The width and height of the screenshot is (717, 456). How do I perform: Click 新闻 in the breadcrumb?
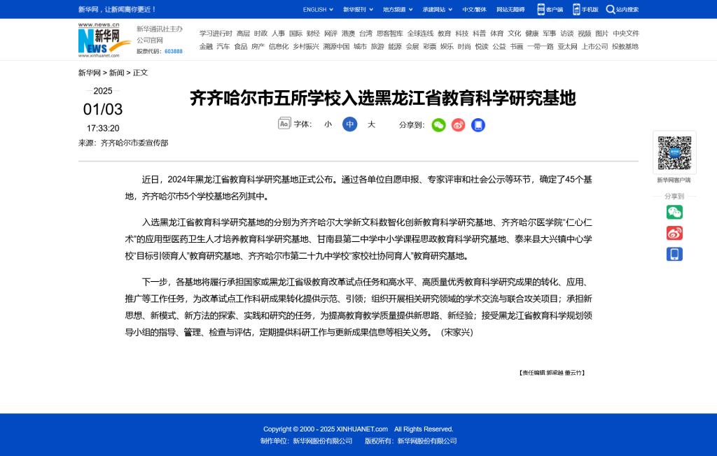click(116, 73)
